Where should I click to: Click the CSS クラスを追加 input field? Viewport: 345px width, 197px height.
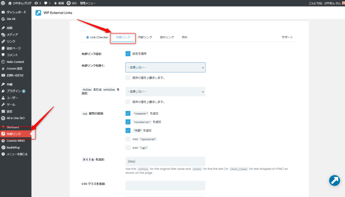tap(165, 186)
